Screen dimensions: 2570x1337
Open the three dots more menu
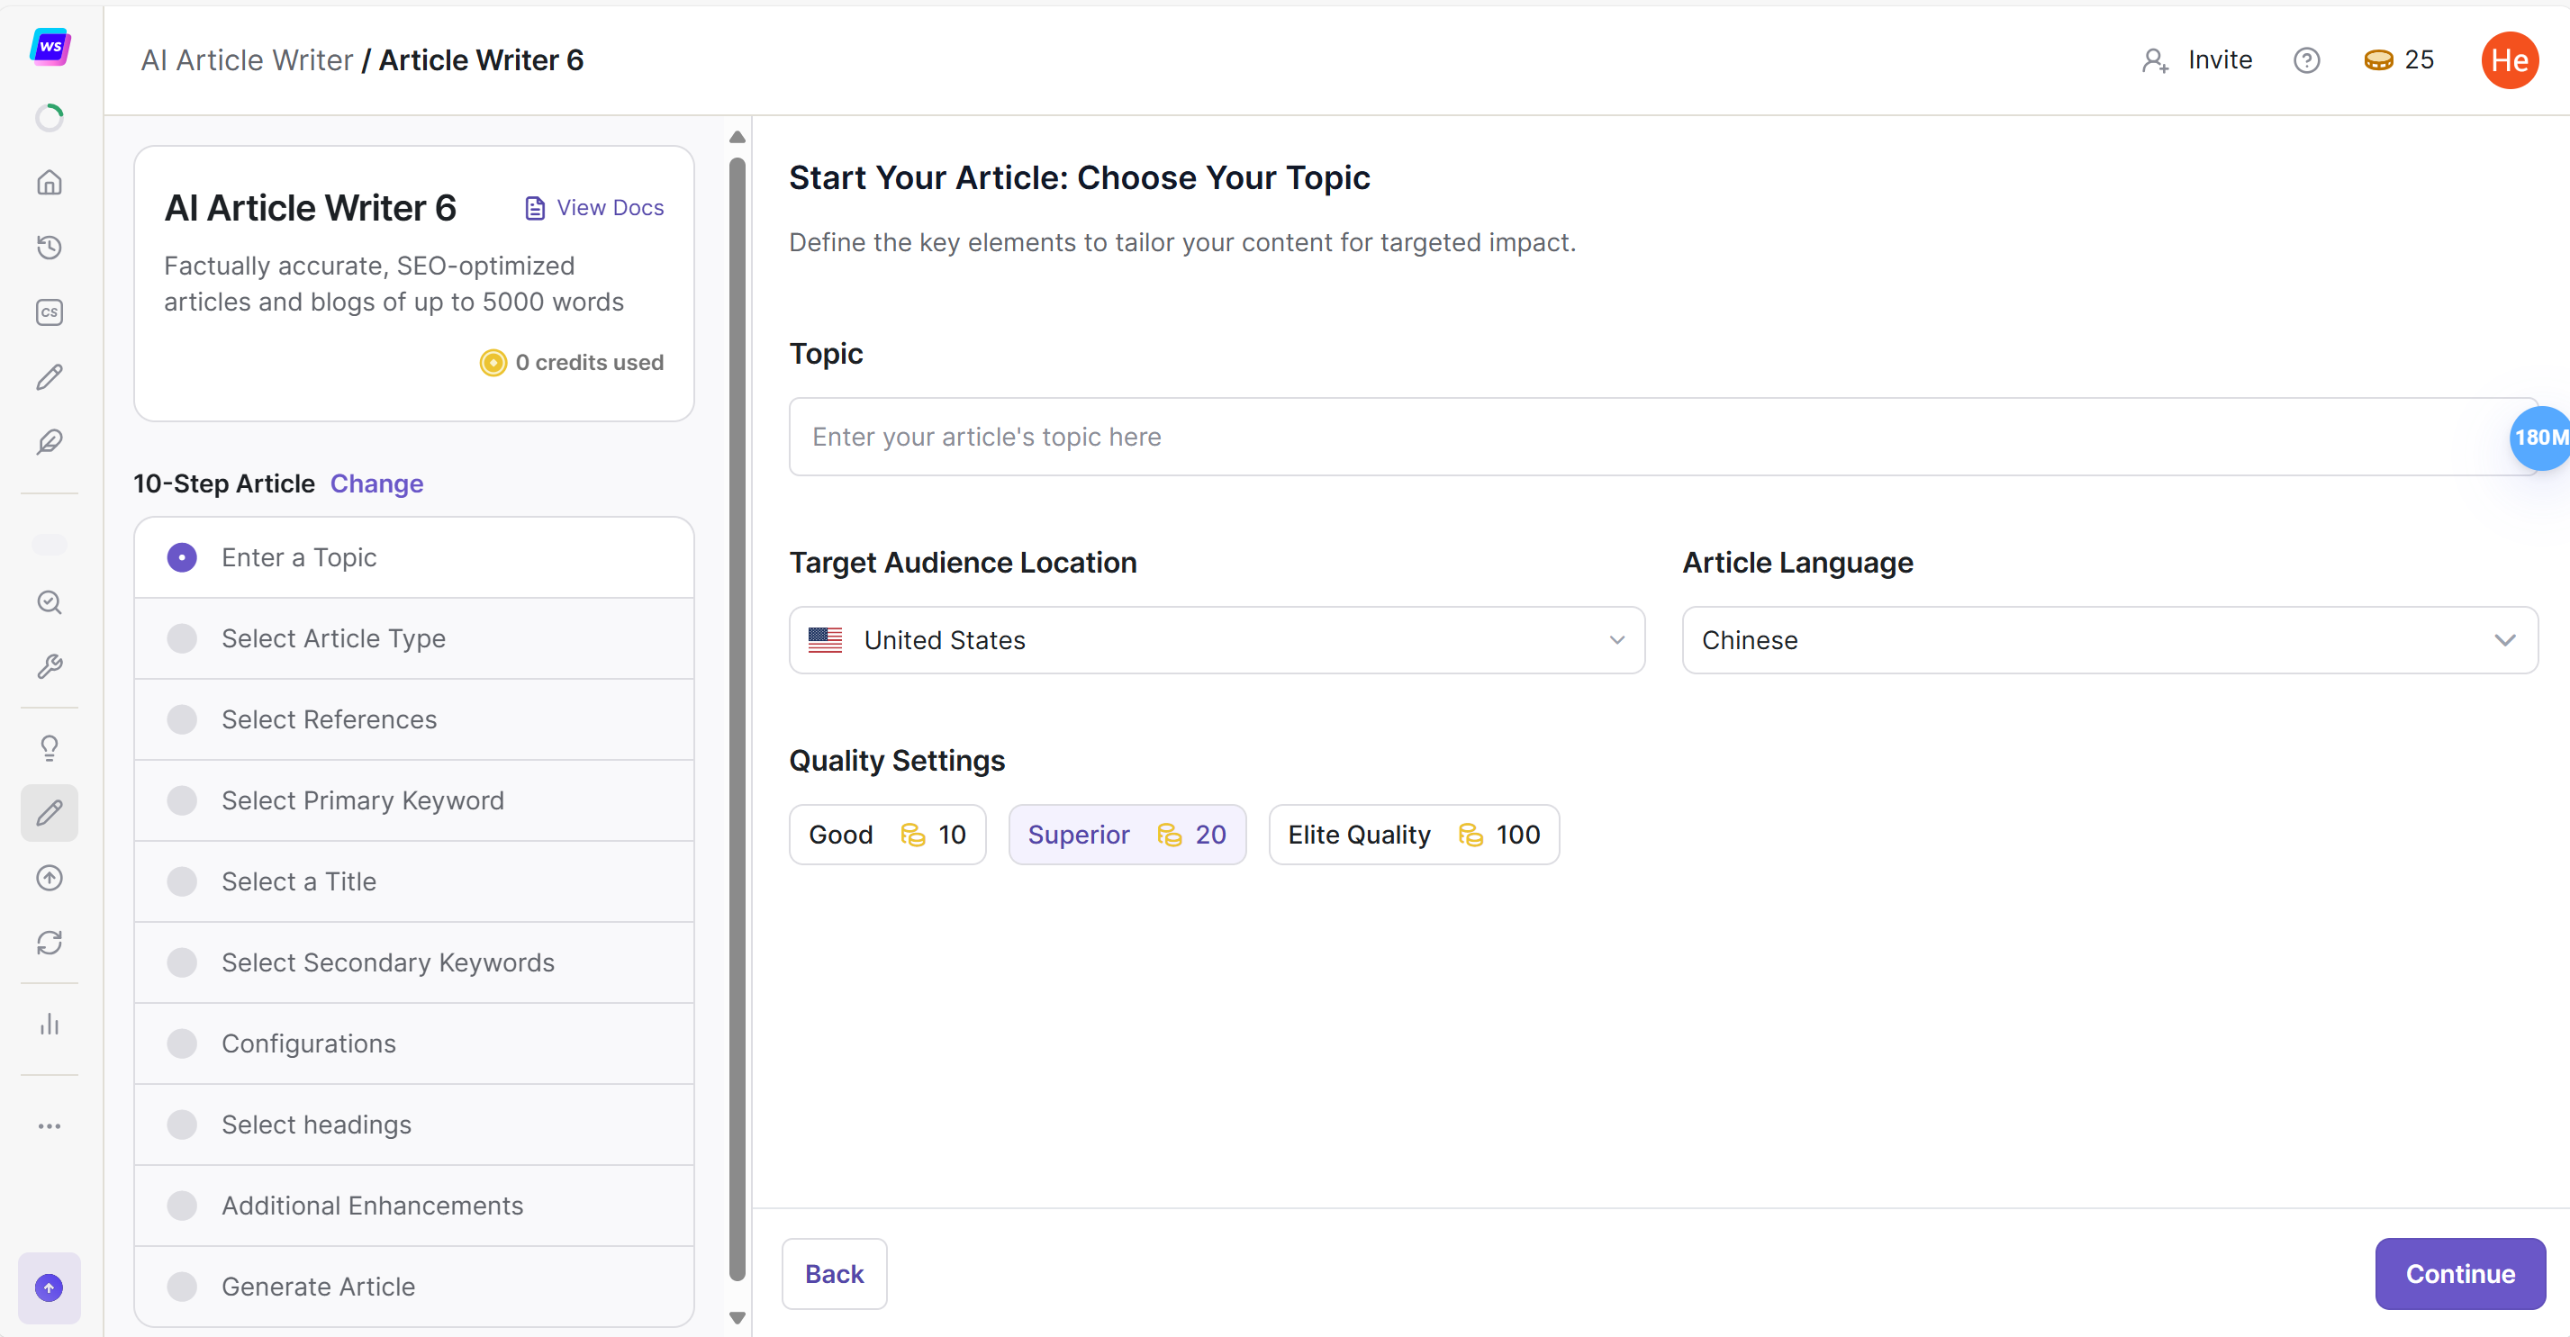coord(49,1126)
